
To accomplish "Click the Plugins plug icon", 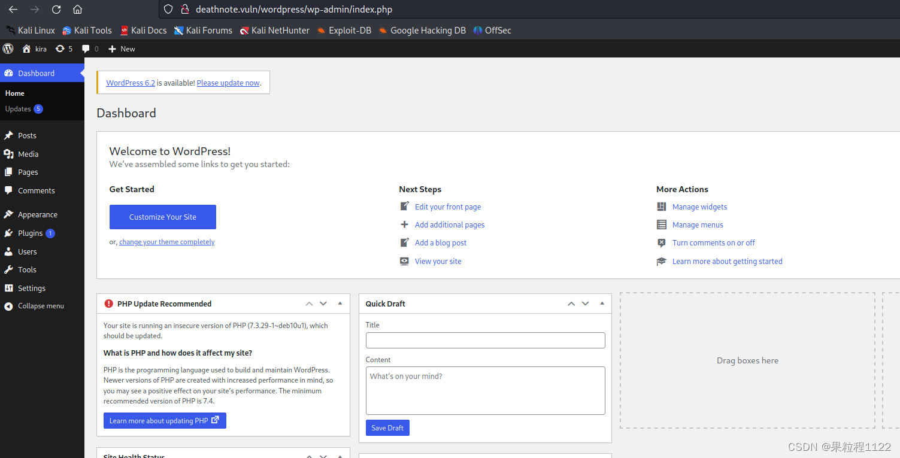I will 8,233.
